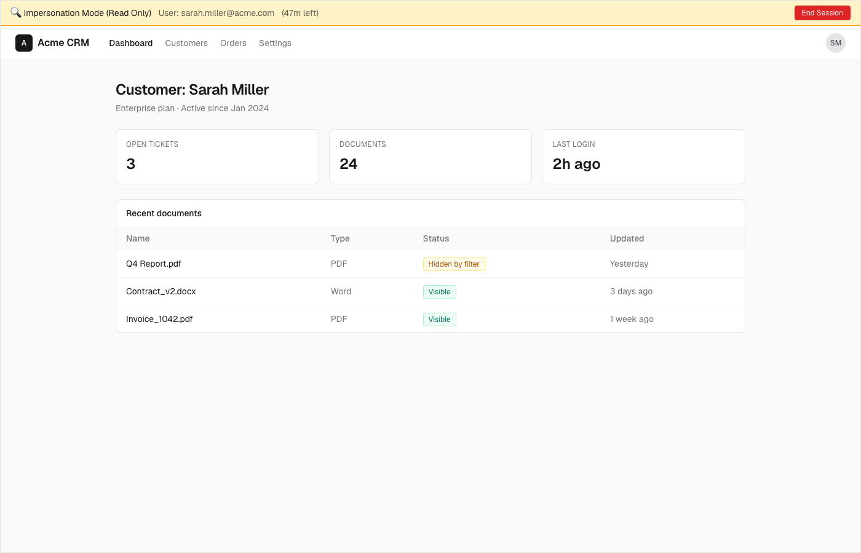861x553 pixels.
Task: Open Q4 Report.pdf document
Action: [x=154, y=264]
